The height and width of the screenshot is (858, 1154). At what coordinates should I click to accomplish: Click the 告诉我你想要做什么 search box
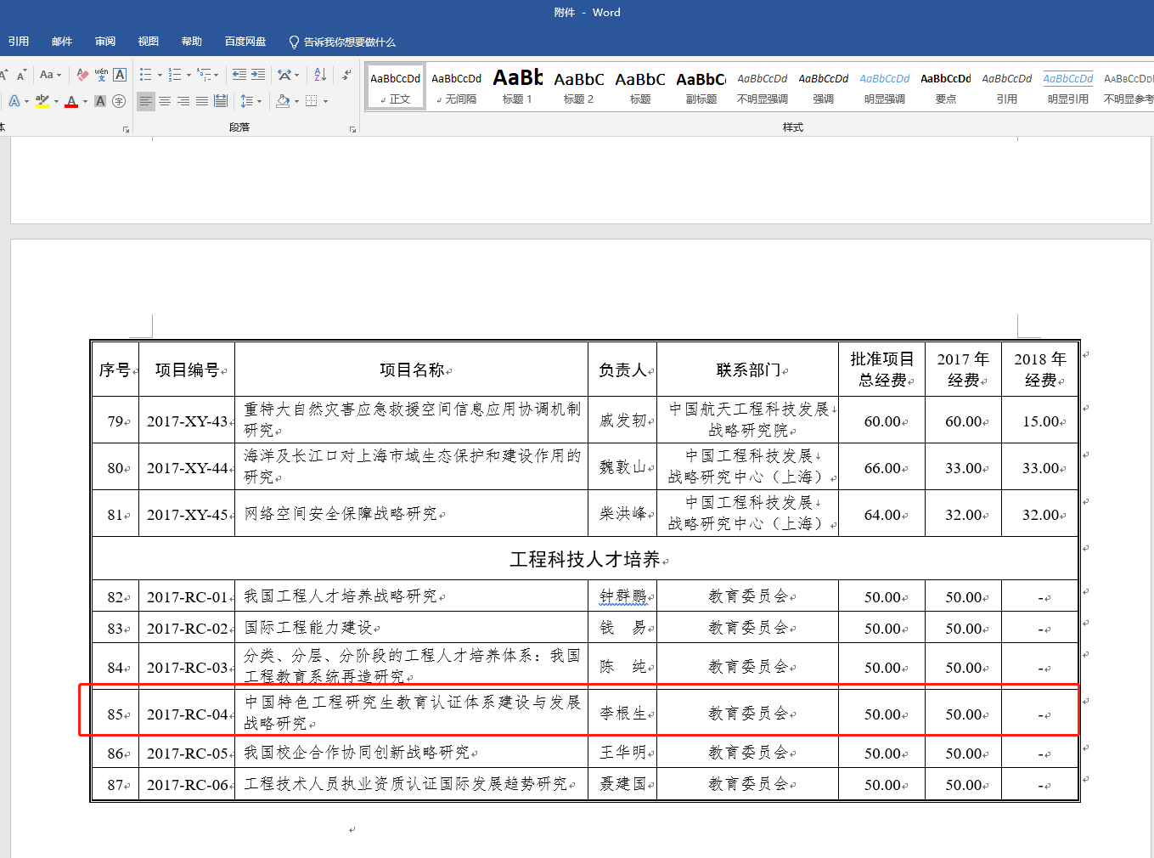pyautogui.click(x=349, y=42)
